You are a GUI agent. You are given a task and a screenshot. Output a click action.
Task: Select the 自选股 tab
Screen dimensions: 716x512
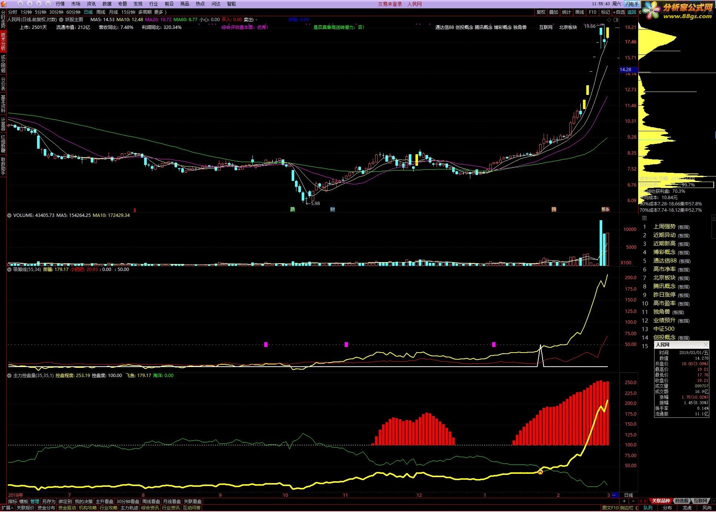682,501
